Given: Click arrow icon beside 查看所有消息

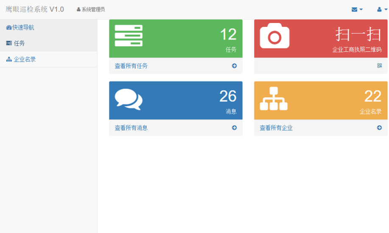Looking at the screenshot, I should click(x=234, y=128).
